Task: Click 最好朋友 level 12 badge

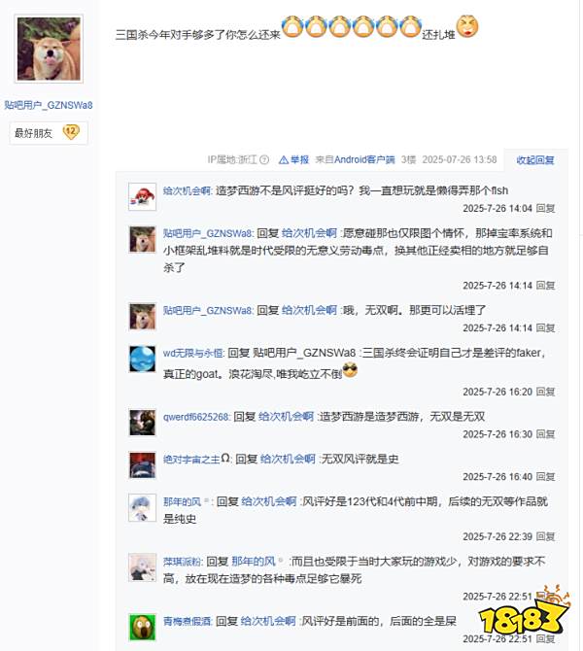Action: point(49,133)
